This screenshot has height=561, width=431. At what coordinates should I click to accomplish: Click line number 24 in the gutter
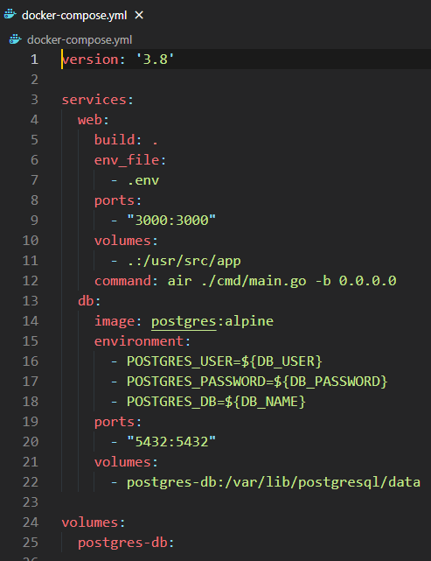point(31,522)
